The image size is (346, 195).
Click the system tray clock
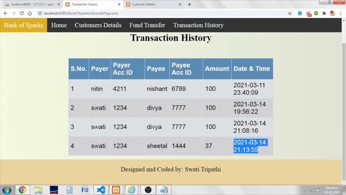[332, 190]
